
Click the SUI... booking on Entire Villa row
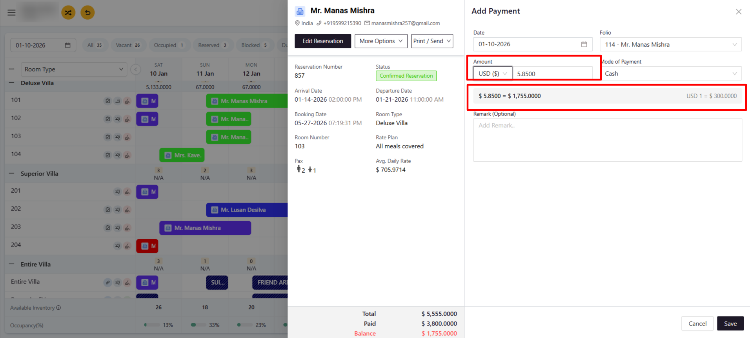pyautogui.click(x=217, y=282)
